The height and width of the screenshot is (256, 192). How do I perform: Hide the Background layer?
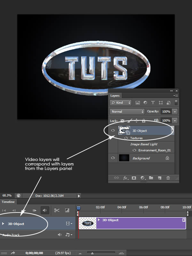click(x=113, y=158)
